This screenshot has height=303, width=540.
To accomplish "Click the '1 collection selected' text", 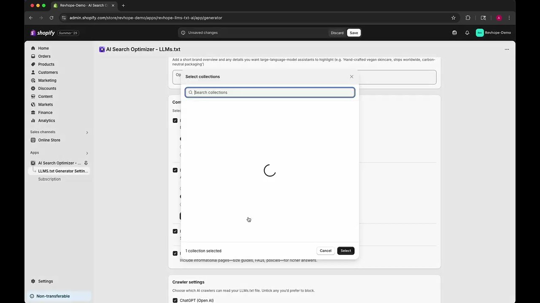I will point(203,251).
